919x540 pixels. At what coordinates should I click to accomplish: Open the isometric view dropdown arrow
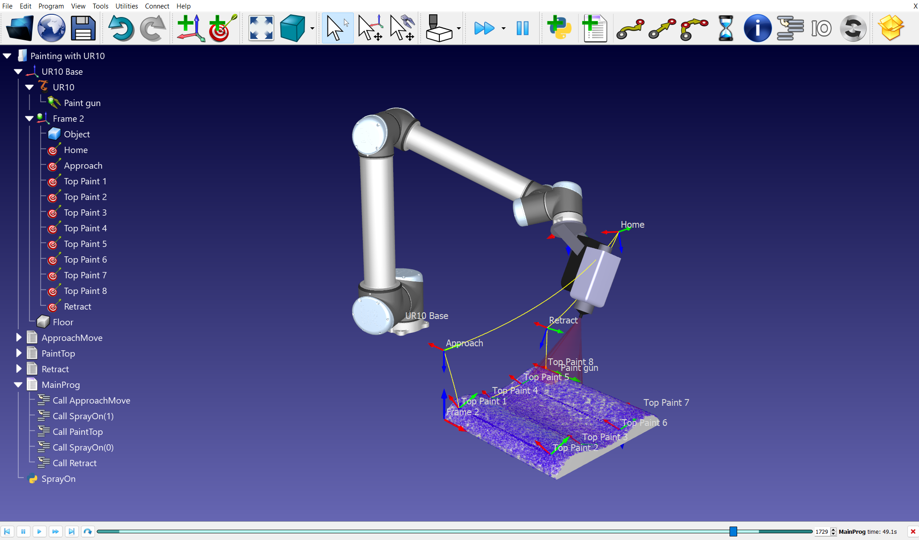[312, 29]
